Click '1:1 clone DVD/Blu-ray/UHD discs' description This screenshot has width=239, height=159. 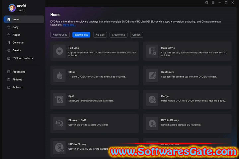97,77
